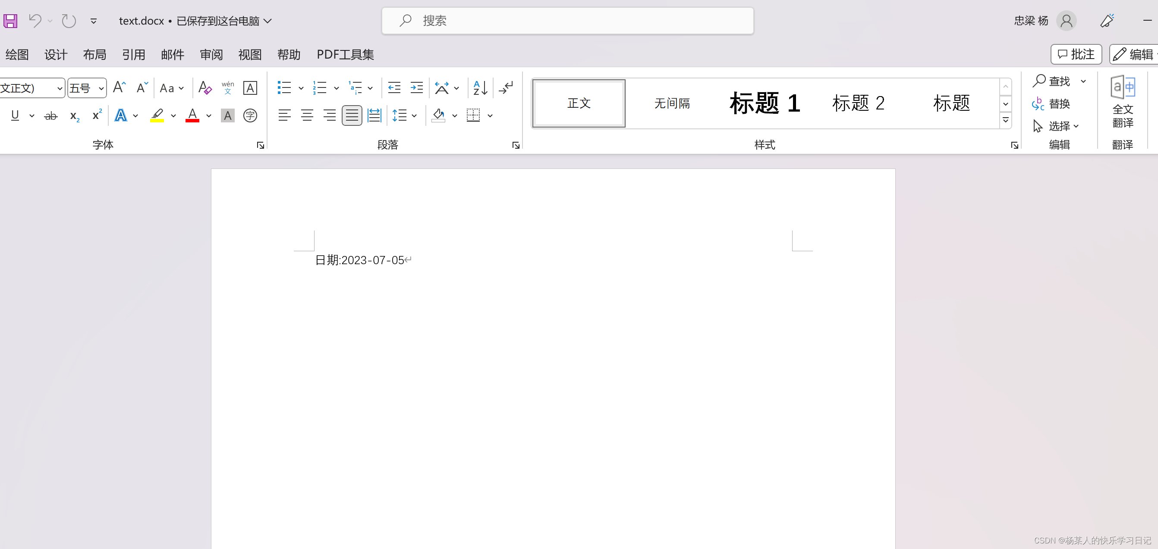
Task: Apply numbered list
Action: click(320, 87)
